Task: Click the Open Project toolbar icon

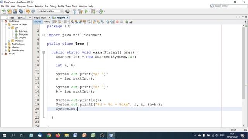Action: (15, 11)
